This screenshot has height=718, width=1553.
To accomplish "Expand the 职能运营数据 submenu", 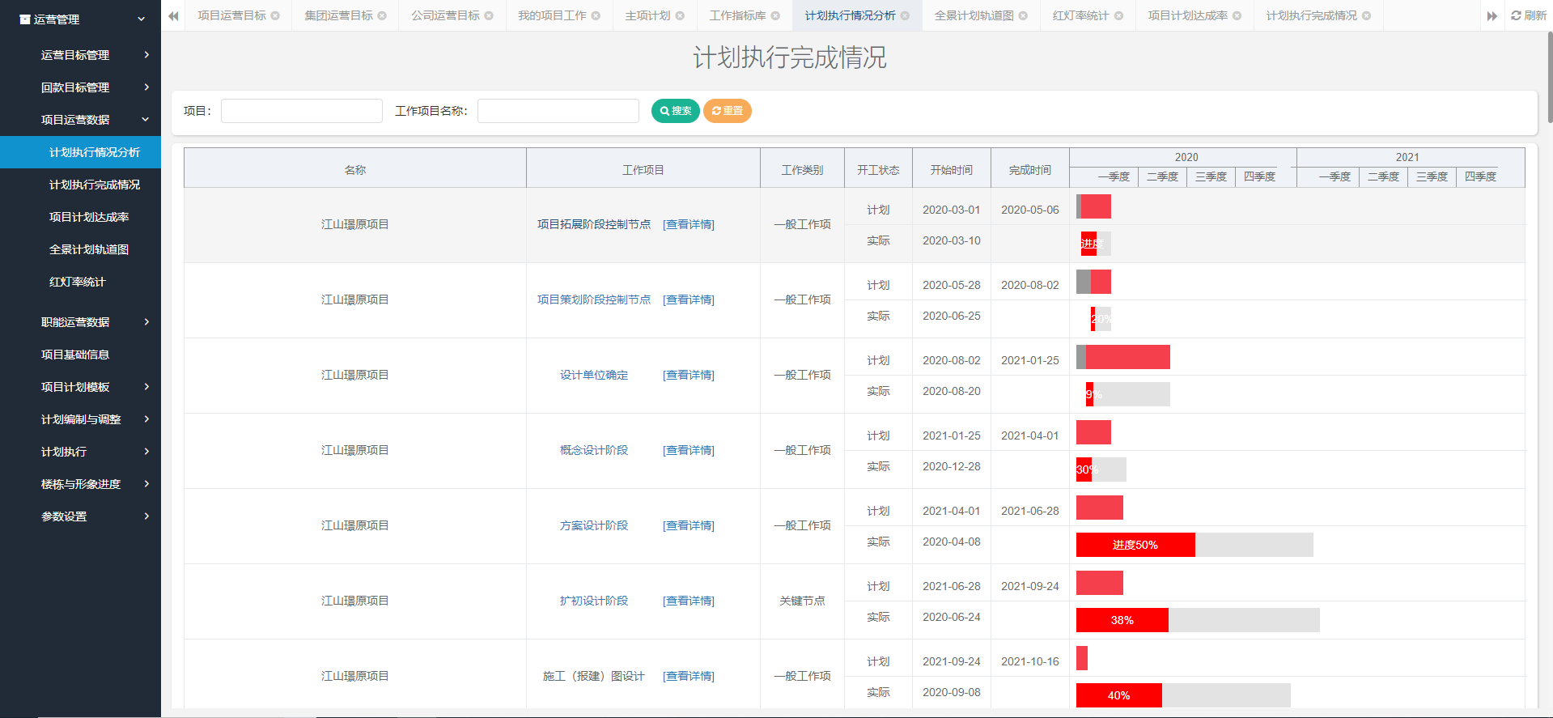I will point(146,322).
